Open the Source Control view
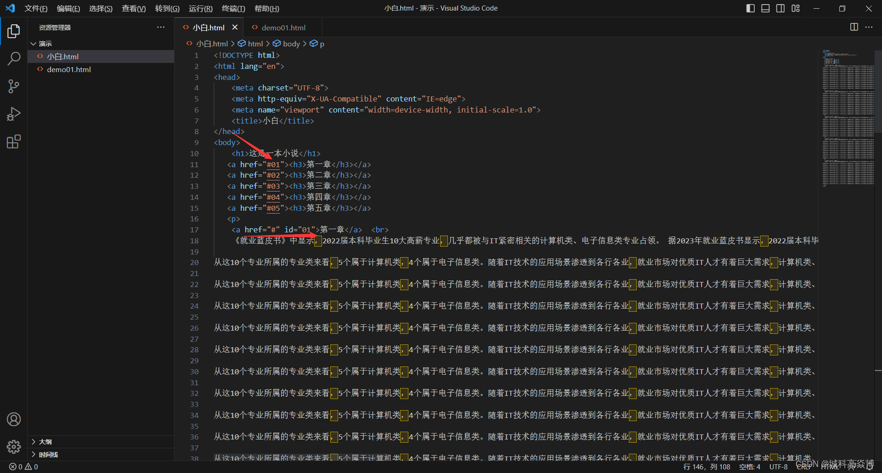The height and width of the screenshot is (473, 882). point(14,86)
